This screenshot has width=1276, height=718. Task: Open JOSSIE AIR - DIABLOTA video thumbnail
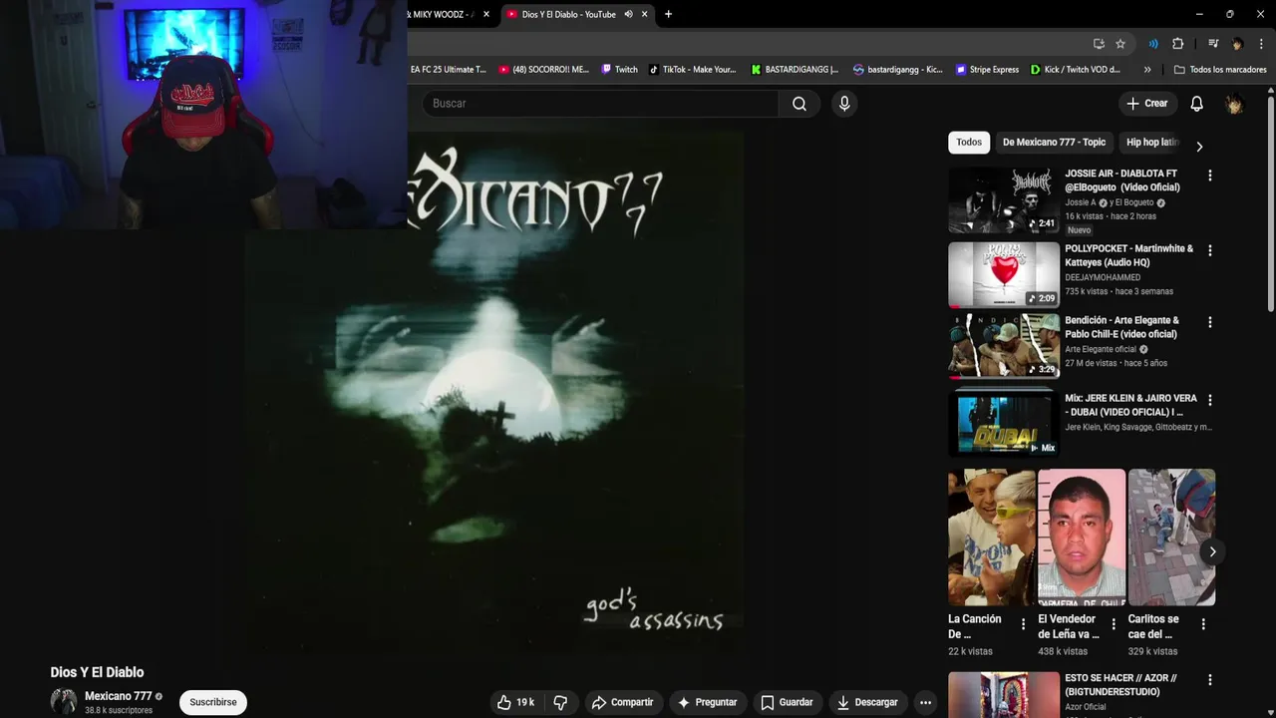[1004, 200]
